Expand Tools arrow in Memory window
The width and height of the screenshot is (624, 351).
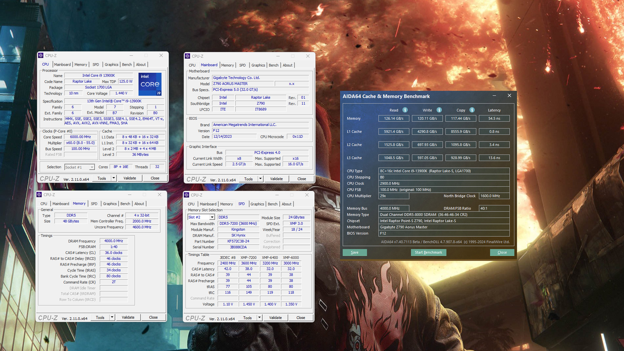click(112, 317)
